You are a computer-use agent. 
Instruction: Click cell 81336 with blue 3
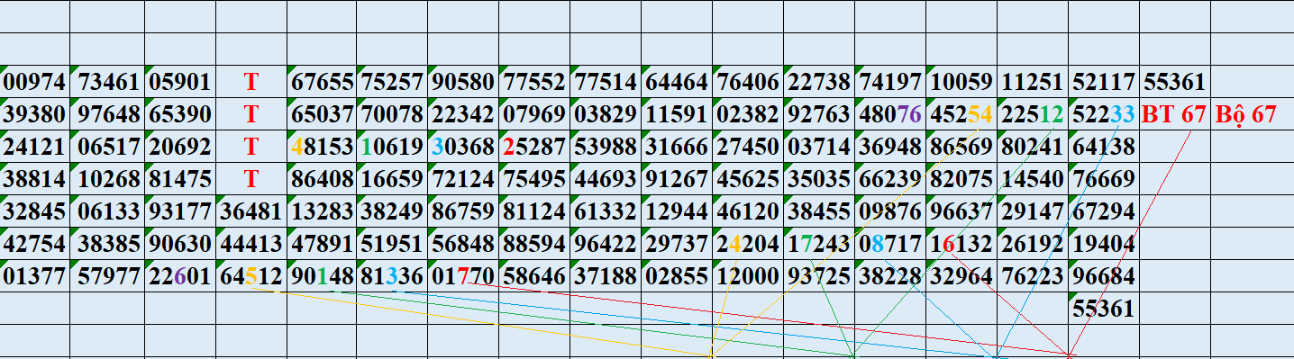[392, 276]
